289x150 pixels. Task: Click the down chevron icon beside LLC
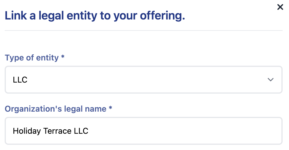pos(270,80)
